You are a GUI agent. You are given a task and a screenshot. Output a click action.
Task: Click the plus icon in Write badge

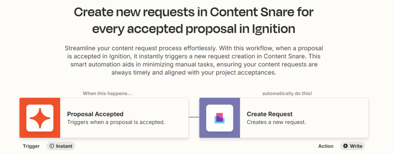(345, 146)
